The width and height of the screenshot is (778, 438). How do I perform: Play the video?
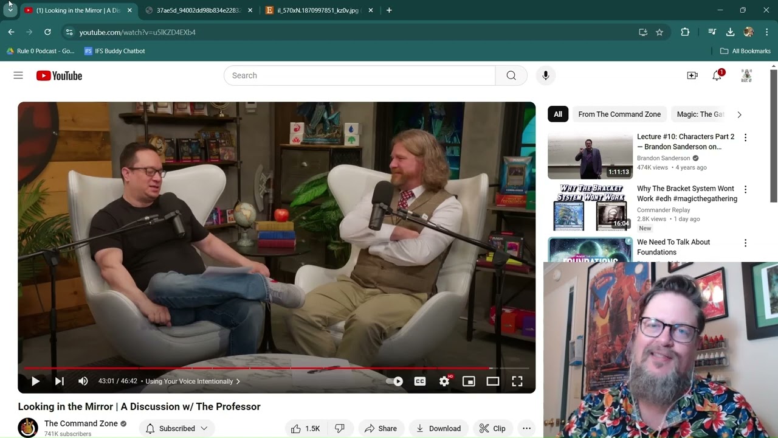[35, 381]
